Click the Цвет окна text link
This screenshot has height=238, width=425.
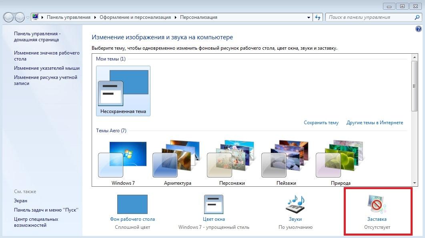tap(214, 219)
